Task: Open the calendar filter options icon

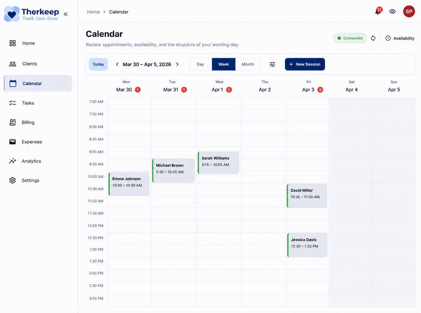Action: (272, 64)
